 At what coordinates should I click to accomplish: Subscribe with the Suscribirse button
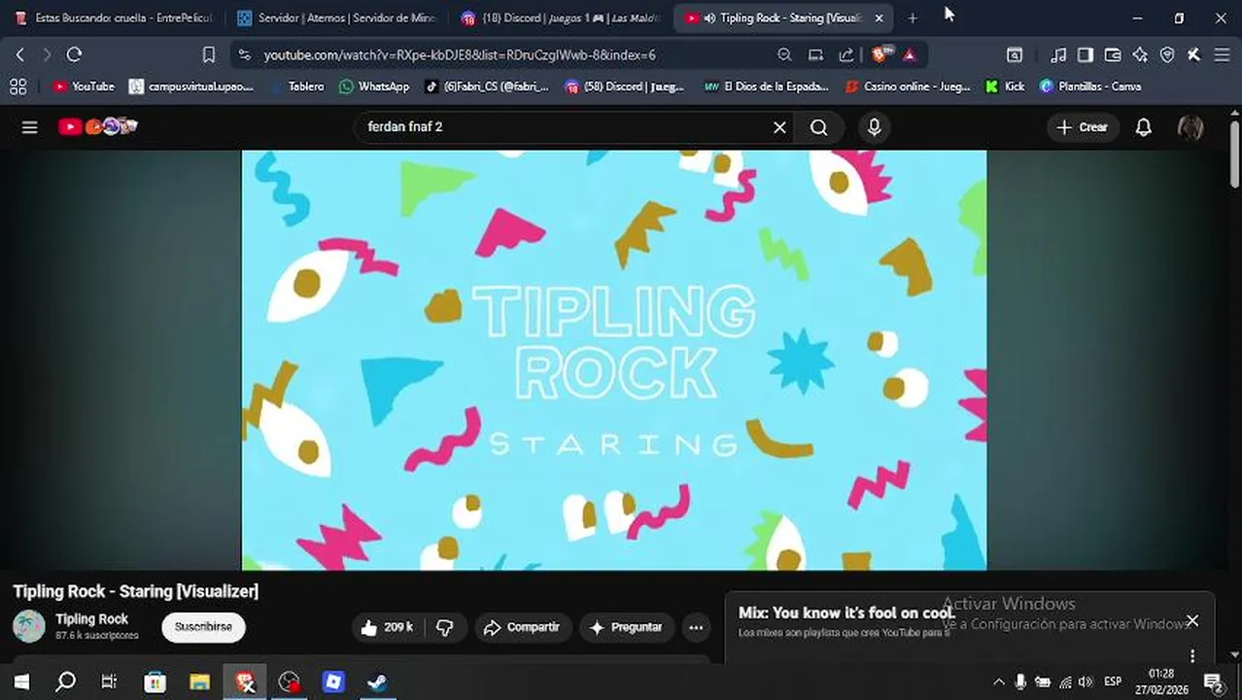[203, 627]
